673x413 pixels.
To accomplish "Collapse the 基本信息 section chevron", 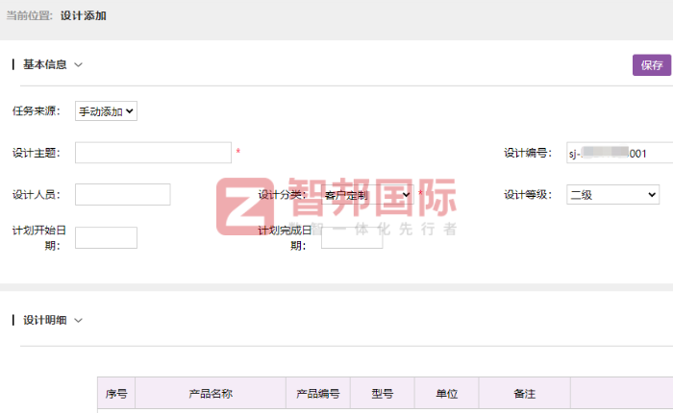I will [79, 65].
